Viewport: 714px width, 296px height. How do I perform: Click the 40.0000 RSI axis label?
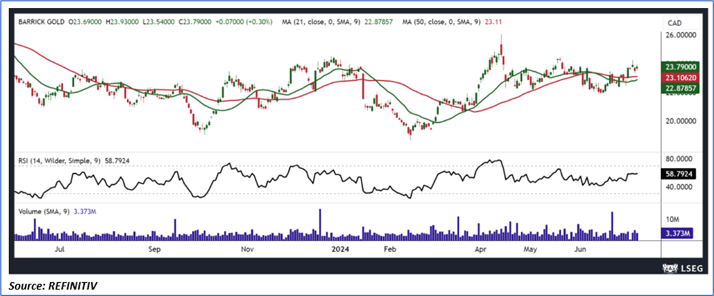pos(680,187)
